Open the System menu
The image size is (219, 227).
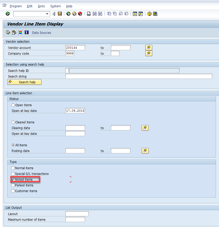tap(56, 6)
